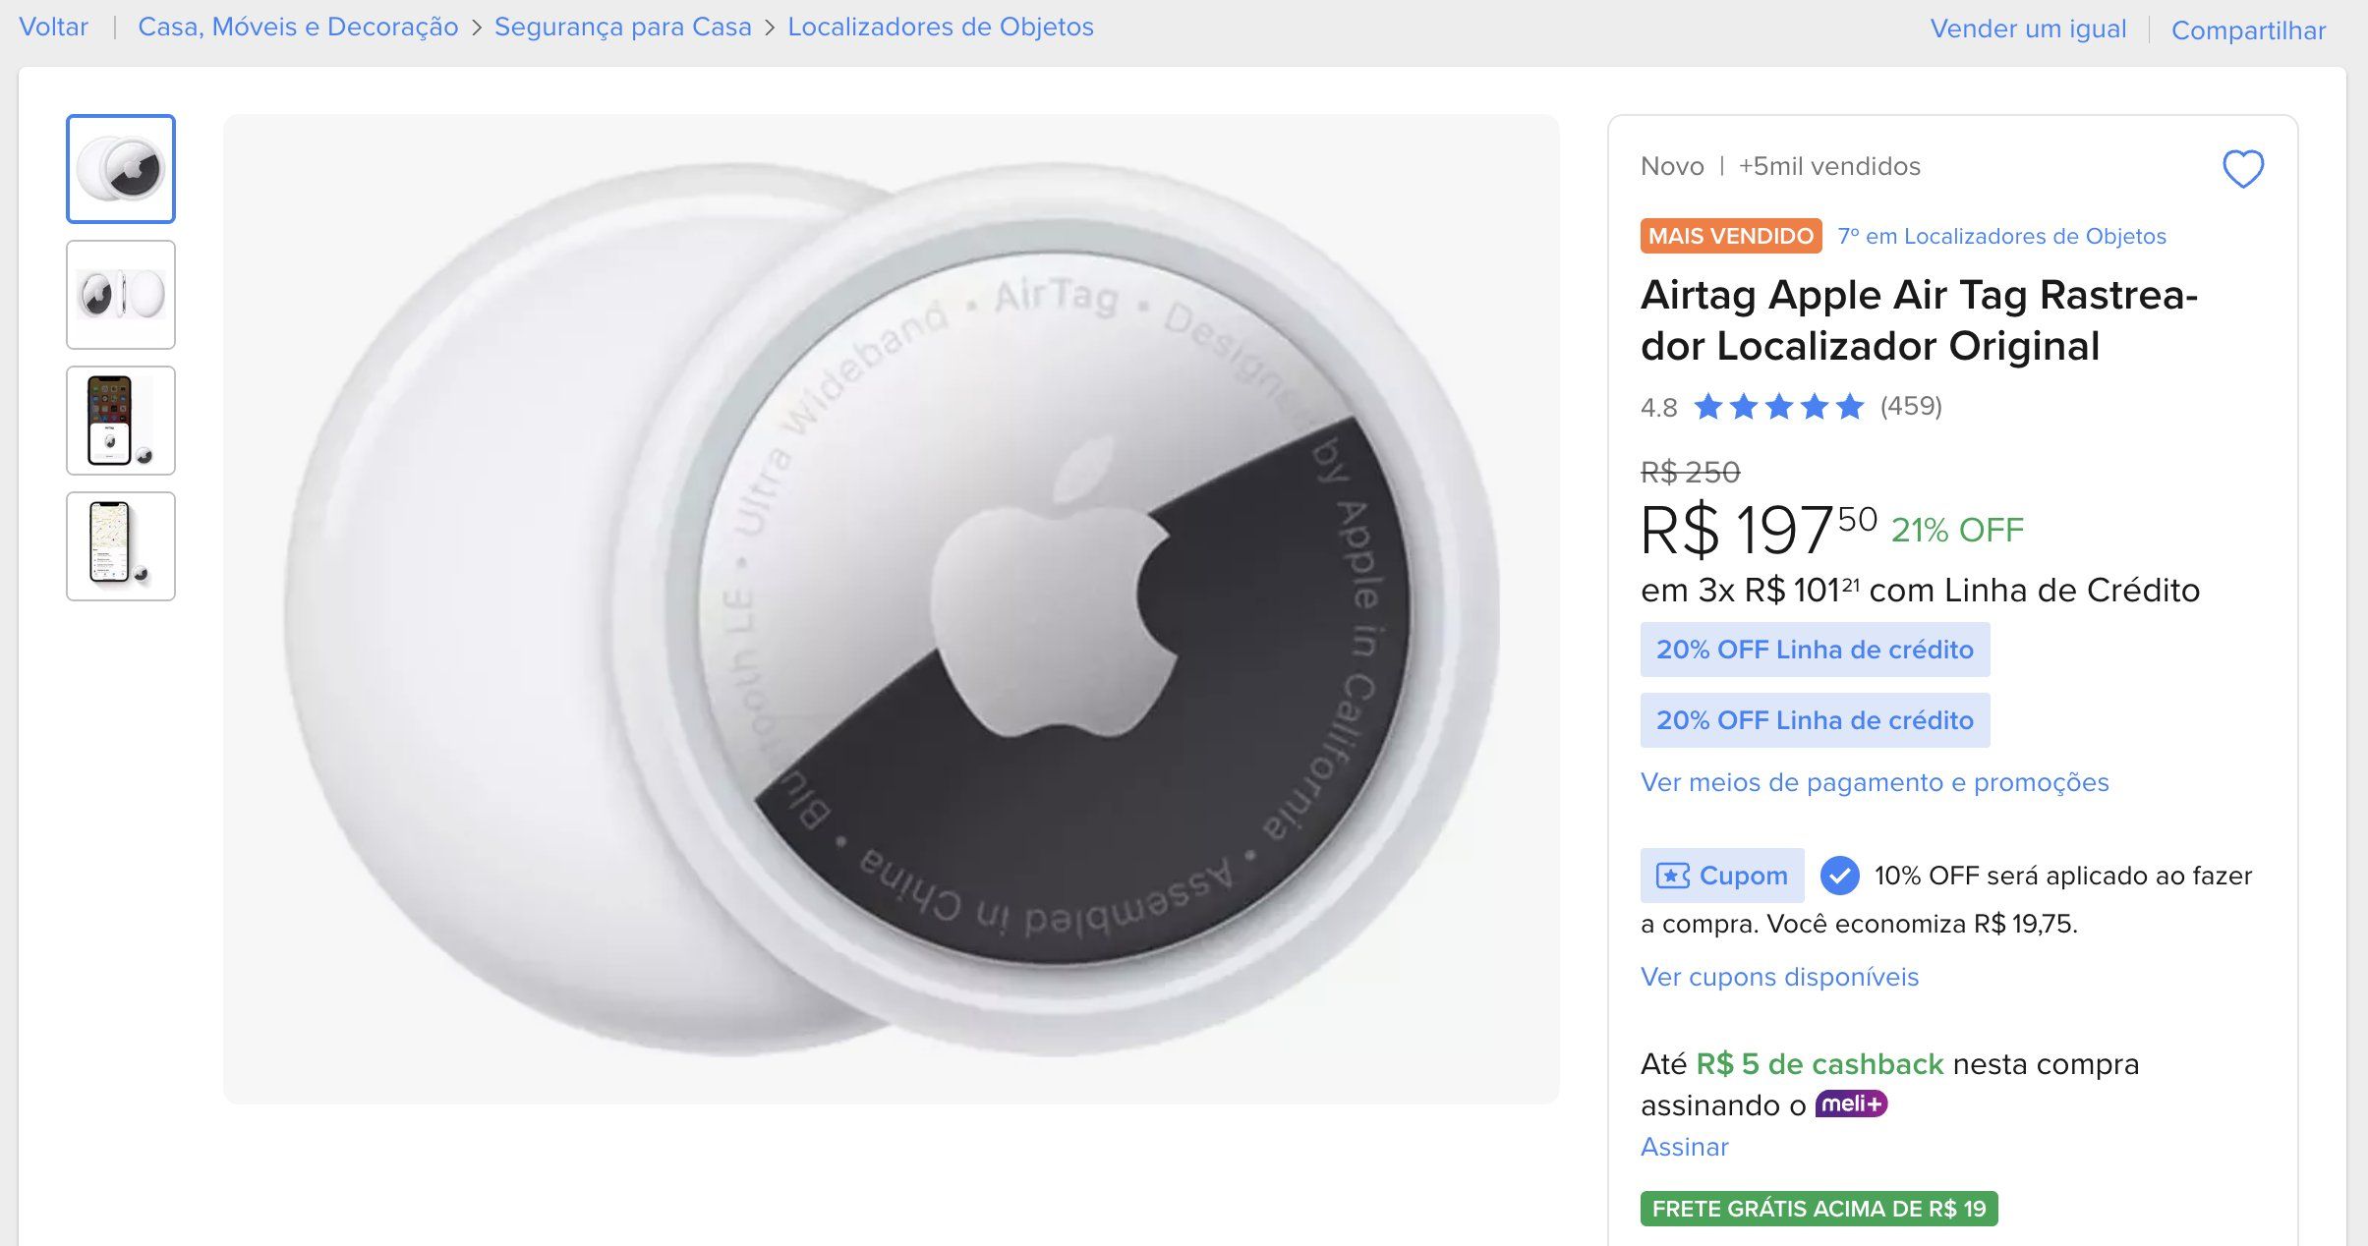Select the fourth thumbnail showing map screen

[121, 546]
